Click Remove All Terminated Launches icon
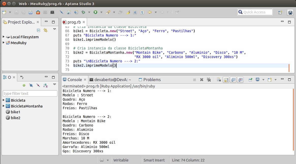The width and height of the screenshot is (296, 164). point(209,80)
